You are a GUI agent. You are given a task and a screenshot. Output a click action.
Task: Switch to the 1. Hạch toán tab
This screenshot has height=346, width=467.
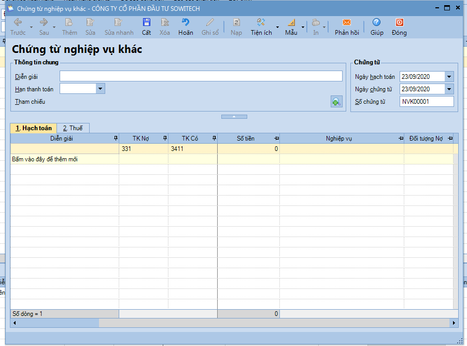coord(33,128)
